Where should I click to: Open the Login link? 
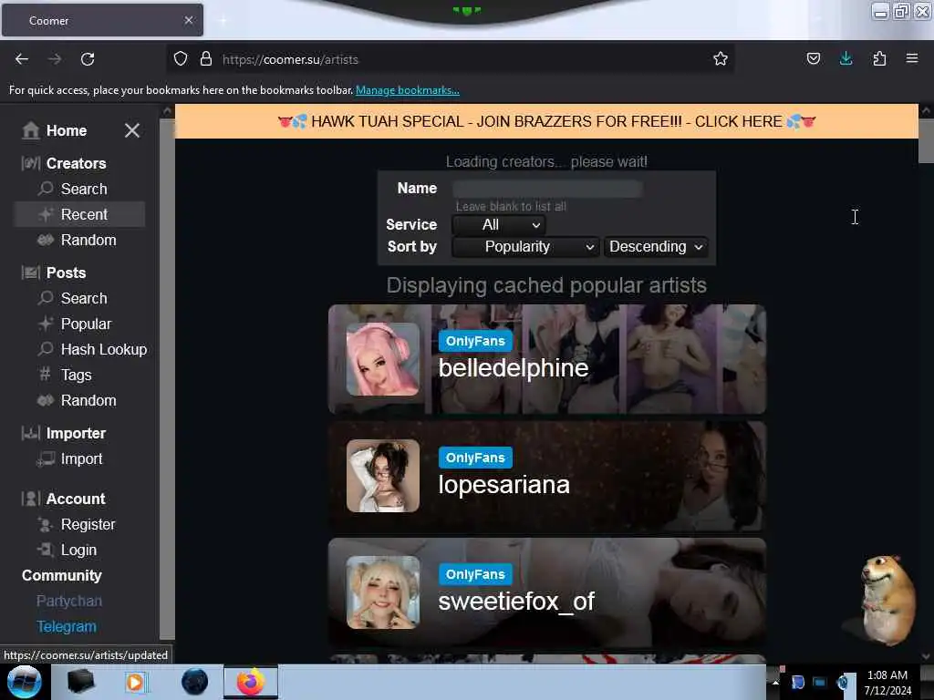pos(78,550)
